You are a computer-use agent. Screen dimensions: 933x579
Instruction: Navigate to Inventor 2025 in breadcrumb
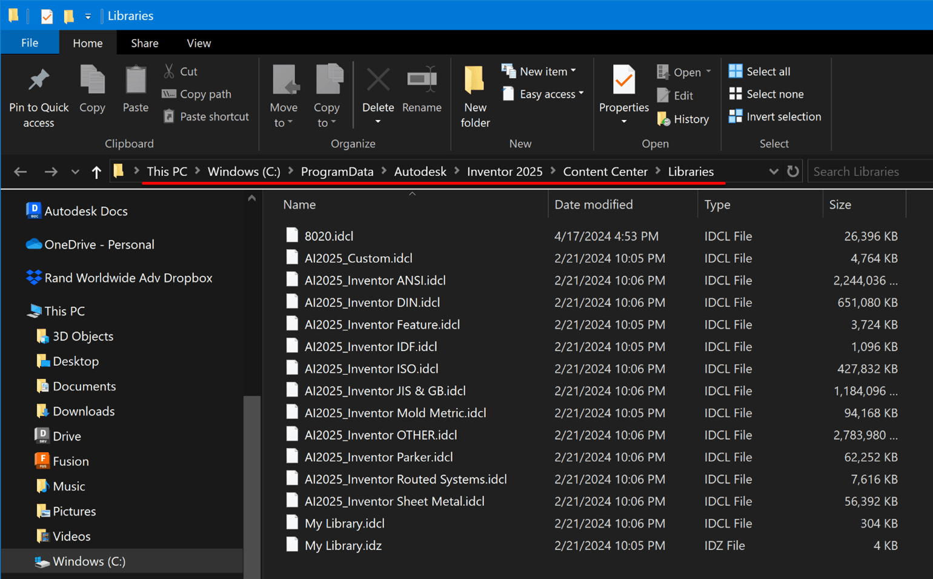(505, 172)
